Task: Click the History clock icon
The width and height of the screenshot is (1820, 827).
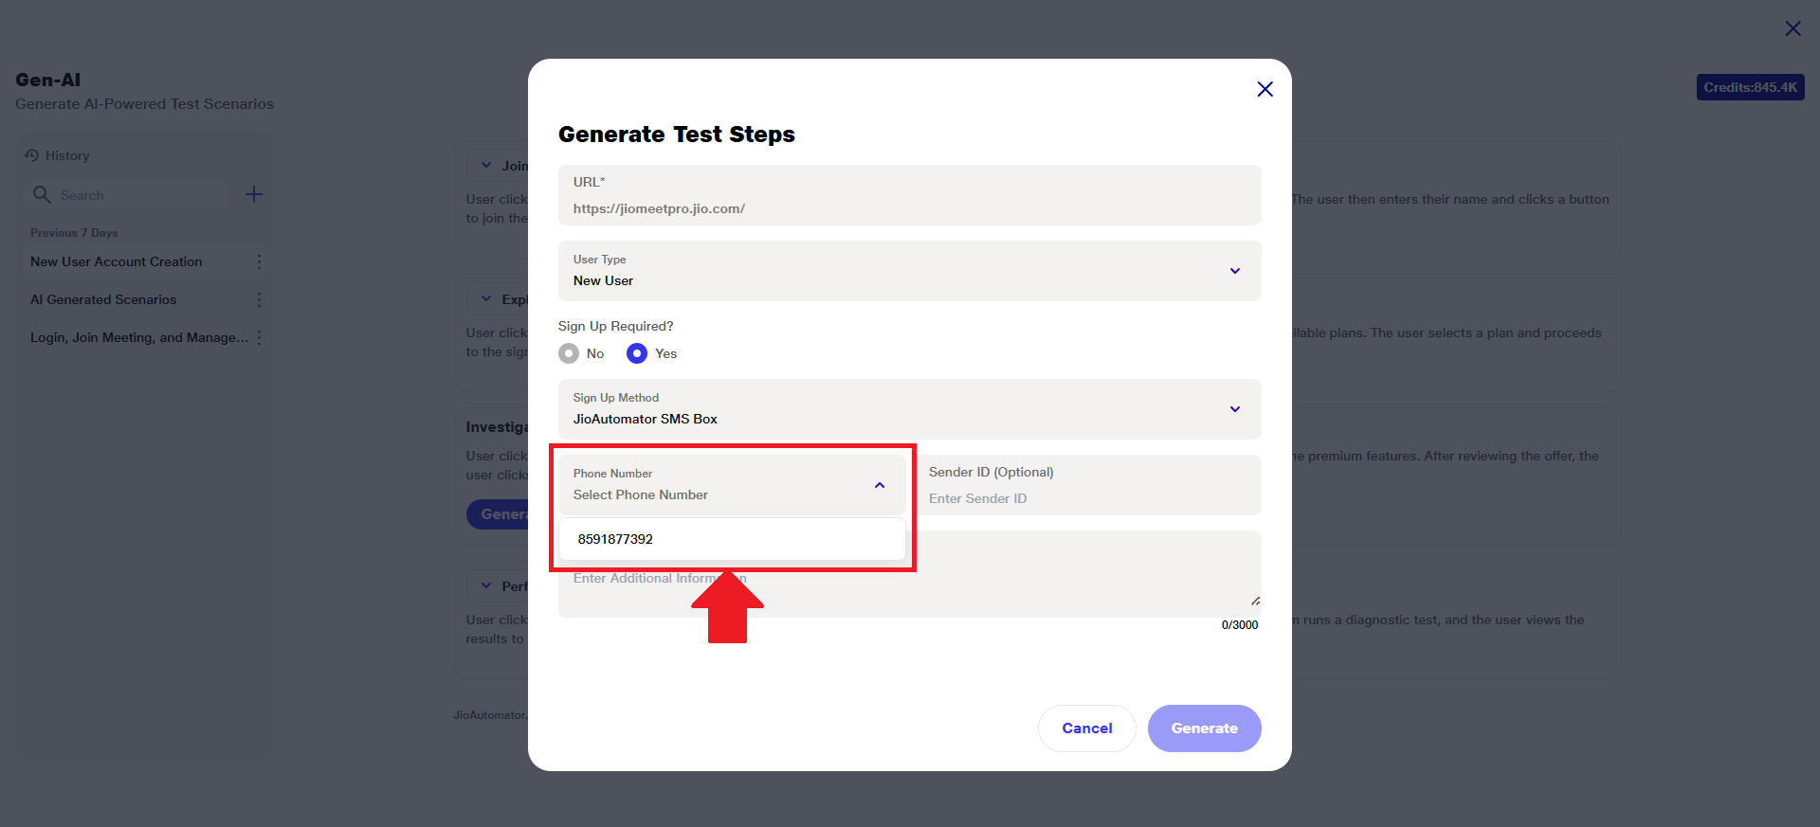Action: [32, 155]
